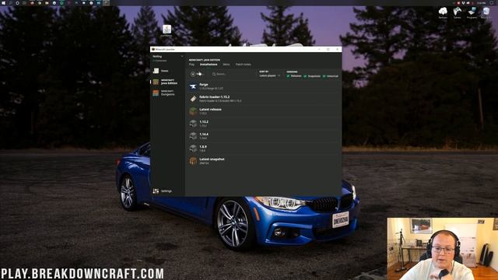This screenshot has height=280, width=498.
Task: Open the Programs desktop icon
Action: 472,12
